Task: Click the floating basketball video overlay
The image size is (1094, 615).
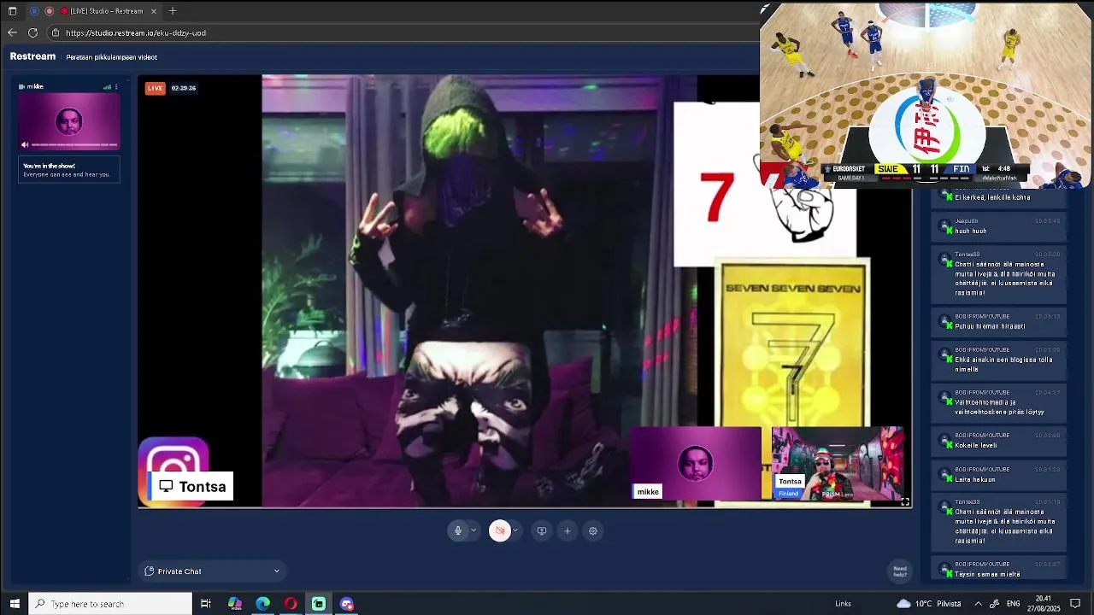Action: click(x=925, y=94)
